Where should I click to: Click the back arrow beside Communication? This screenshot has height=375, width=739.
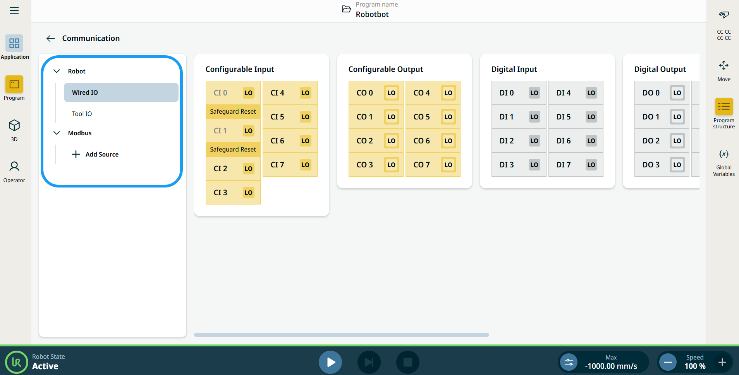[50, 38]
